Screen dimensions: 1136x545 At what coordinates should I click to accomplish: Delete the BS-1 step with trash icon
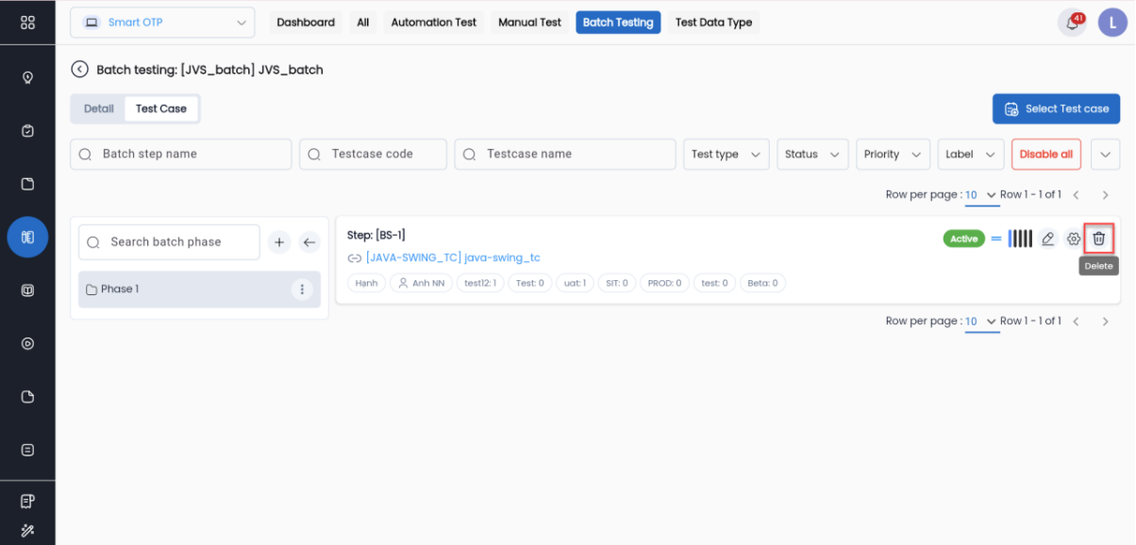coord(1098,239)
